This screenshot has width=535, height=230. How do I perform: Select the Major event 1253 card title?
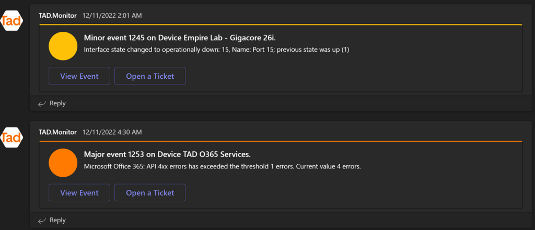pyautogui.click(x=167, y=154)
